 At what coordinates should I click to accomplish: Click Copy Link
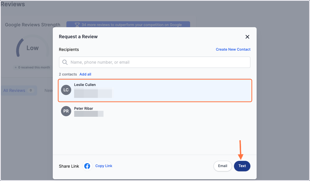[x=104, y=166]
